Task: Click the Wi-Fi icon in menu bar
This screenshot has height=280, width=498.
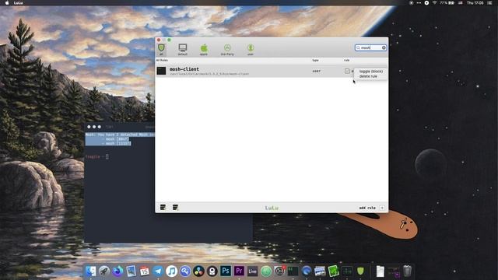Action: [434, 3]
